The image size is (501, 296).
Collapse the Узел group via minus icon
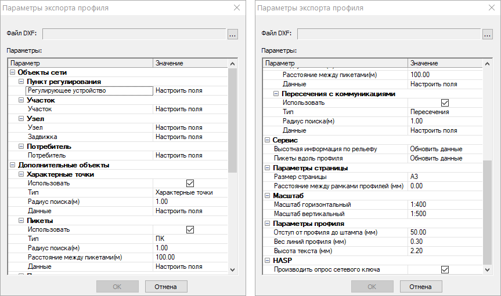(x=22, y=119)
